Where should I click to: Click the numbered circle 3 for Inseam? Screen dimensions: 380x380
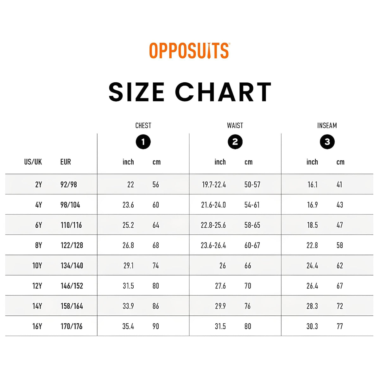pyautogui.click(x=327, y=142)
